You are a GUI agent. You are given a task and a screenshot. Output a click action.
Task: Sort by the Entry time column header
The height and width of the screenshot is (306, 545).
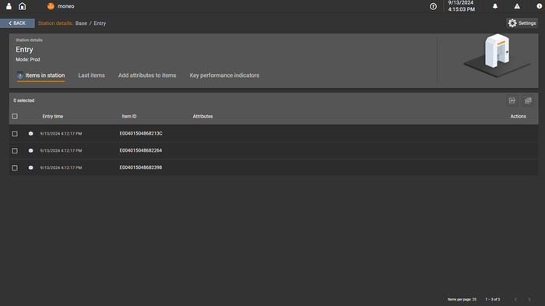[53, 117]
